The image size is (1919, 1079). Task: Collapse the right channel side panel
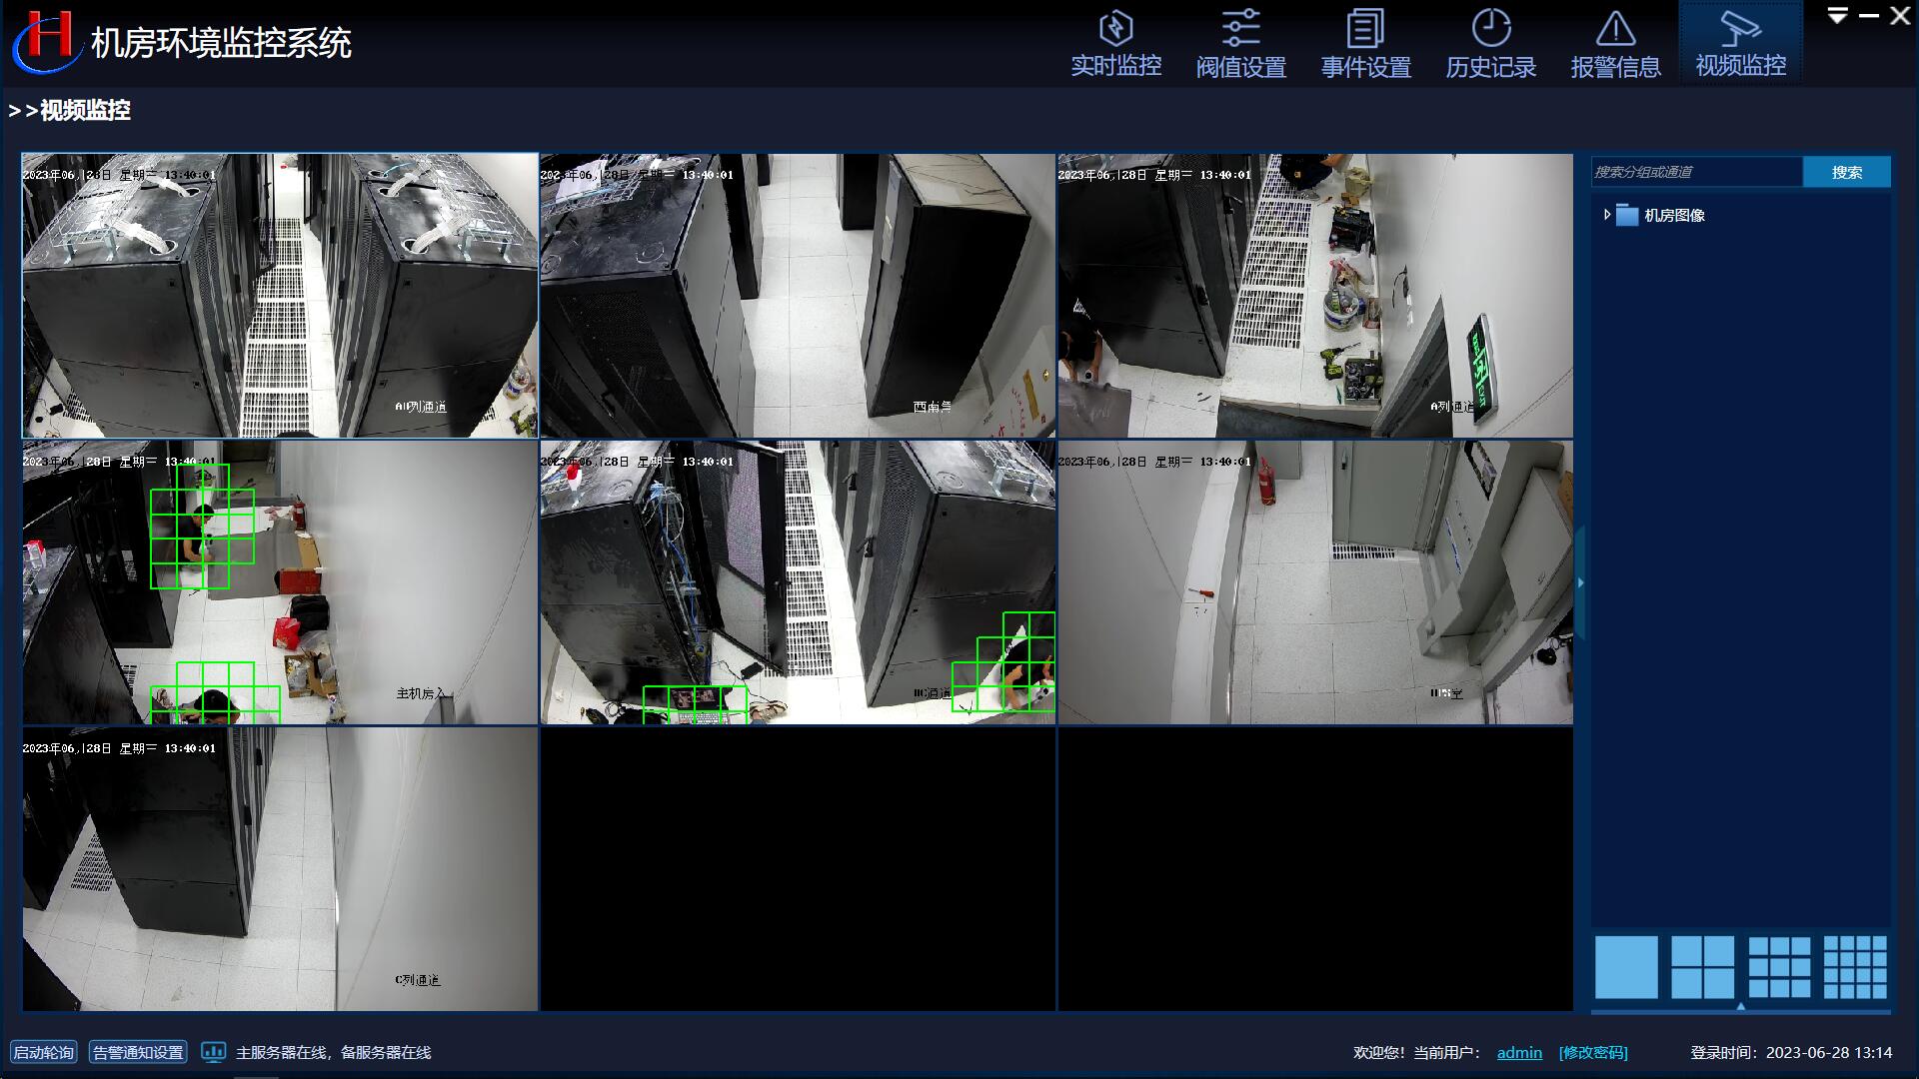pyautogui.click(x=1580, y=582)
